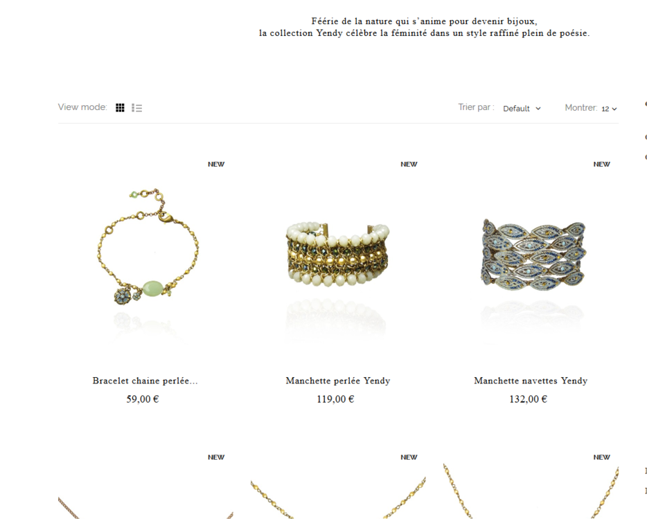Select the 59,00 € price
Image resolution: width=647 pixels, height=519 pixels.
(143, 399)
